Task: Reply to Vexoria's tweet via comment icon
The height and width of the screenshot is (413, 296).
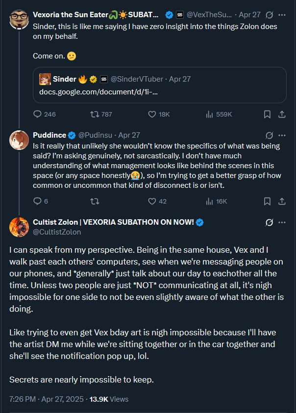Action: click(x=37, y=114)
